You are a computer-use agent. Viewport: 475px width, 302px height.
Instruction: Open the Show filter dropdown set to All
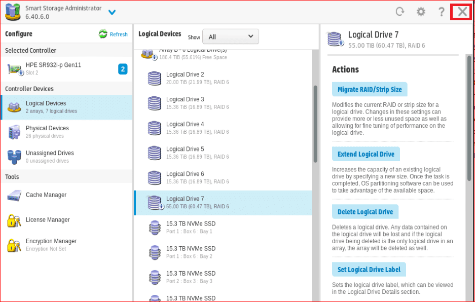click(x=230, y=36)
